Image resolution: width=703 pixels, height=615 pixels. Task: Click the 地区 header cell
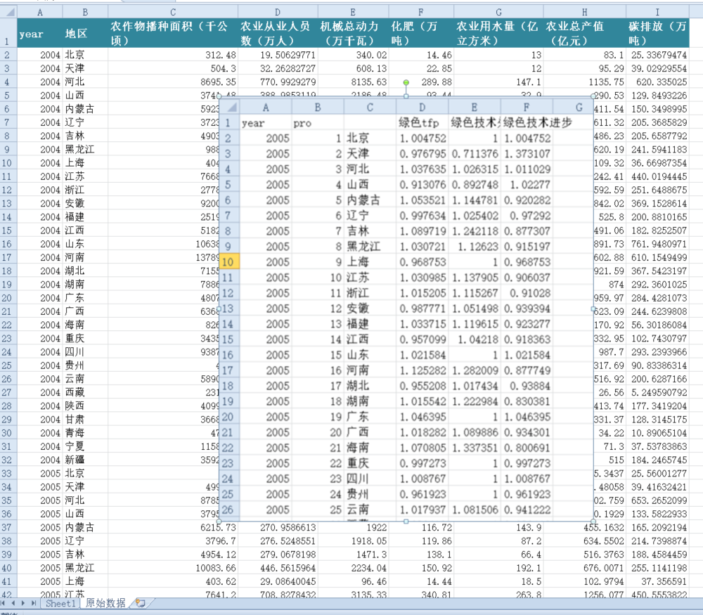(x=85, y=33)
